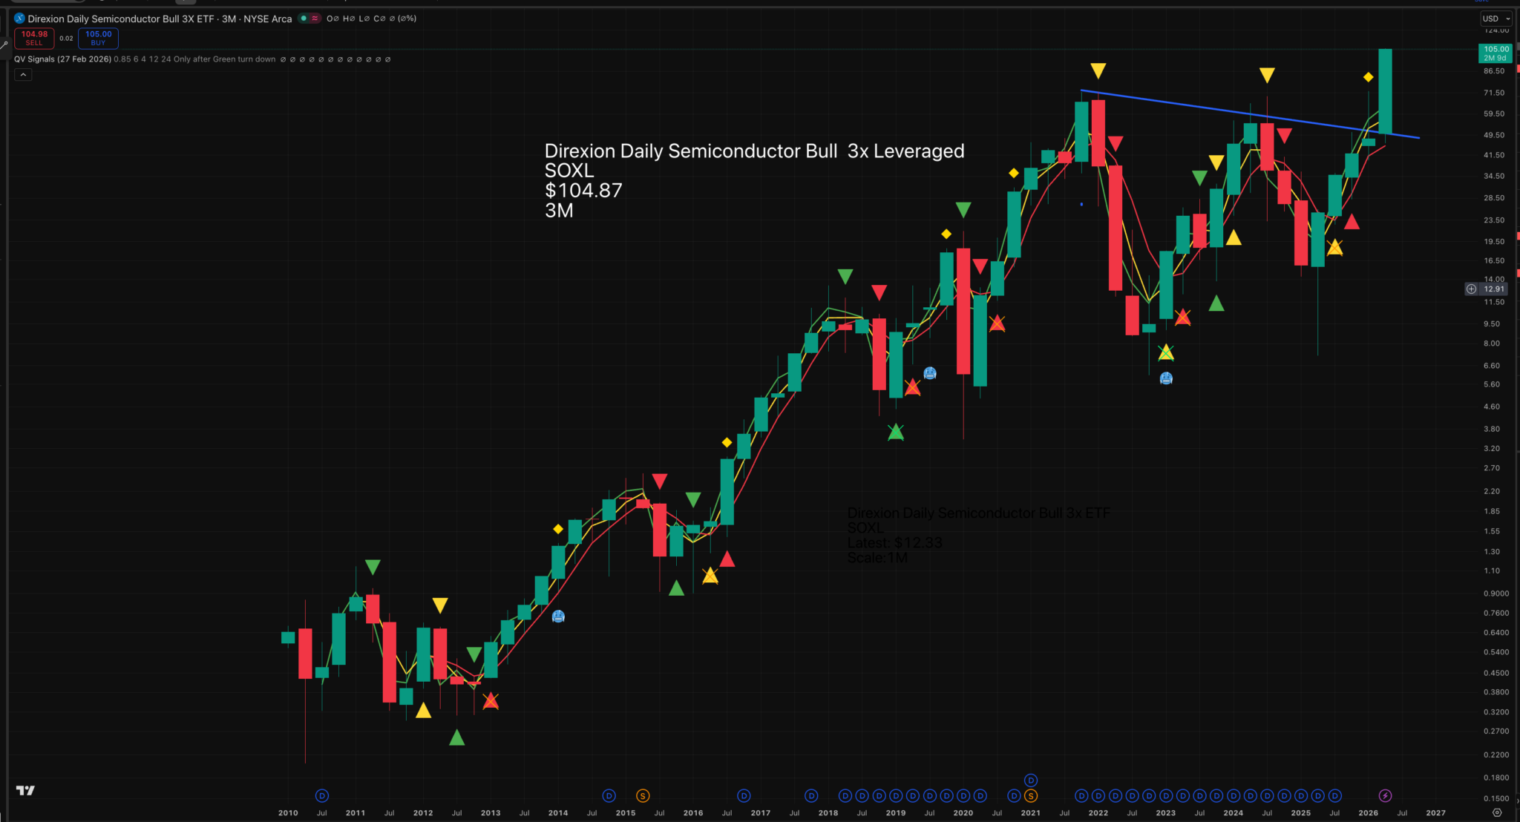Click the chart symbol title text

[x=160, y=19]
